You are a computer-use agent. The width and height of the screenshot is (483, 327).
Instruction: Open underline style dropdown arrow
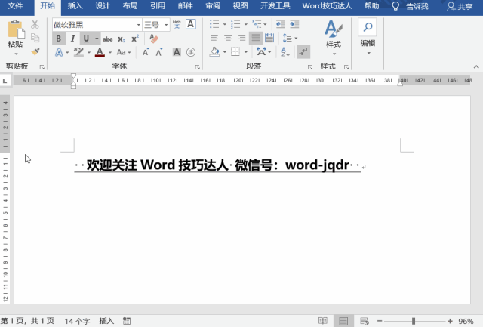click(97, 39)
